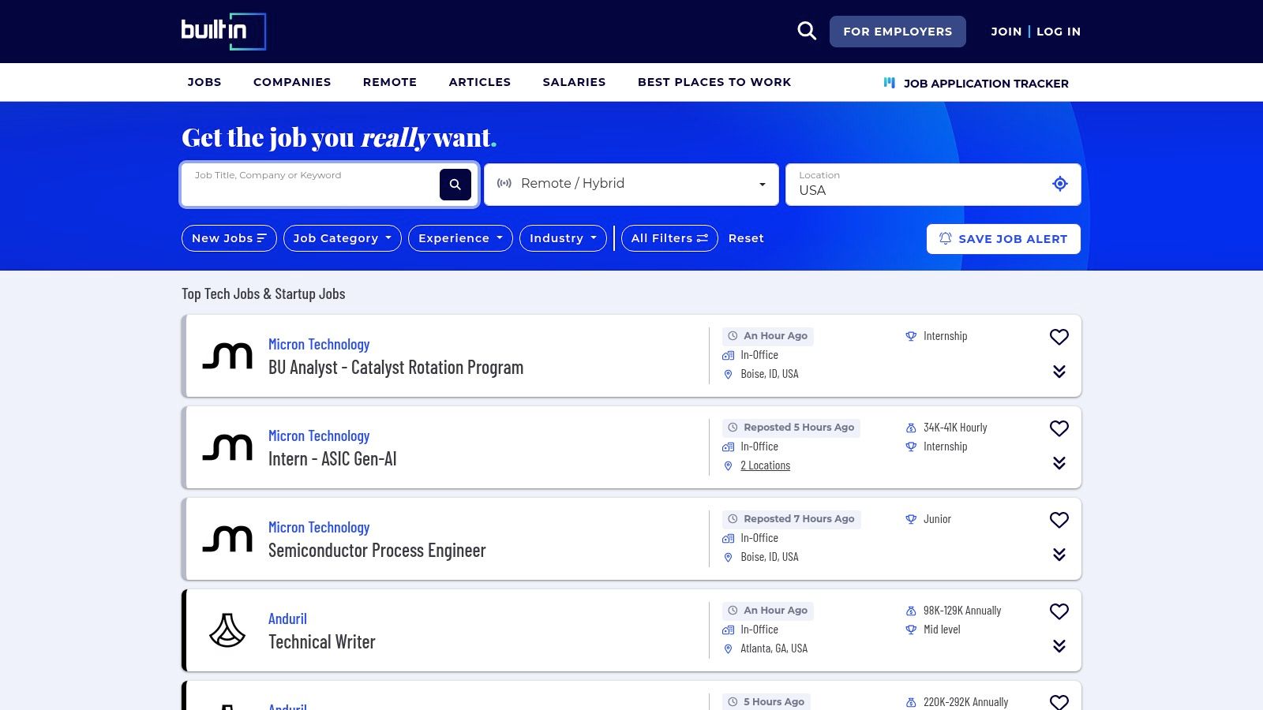Open Best Places To Work
This screenshot has height=710, width=1263.
point(714,82)
